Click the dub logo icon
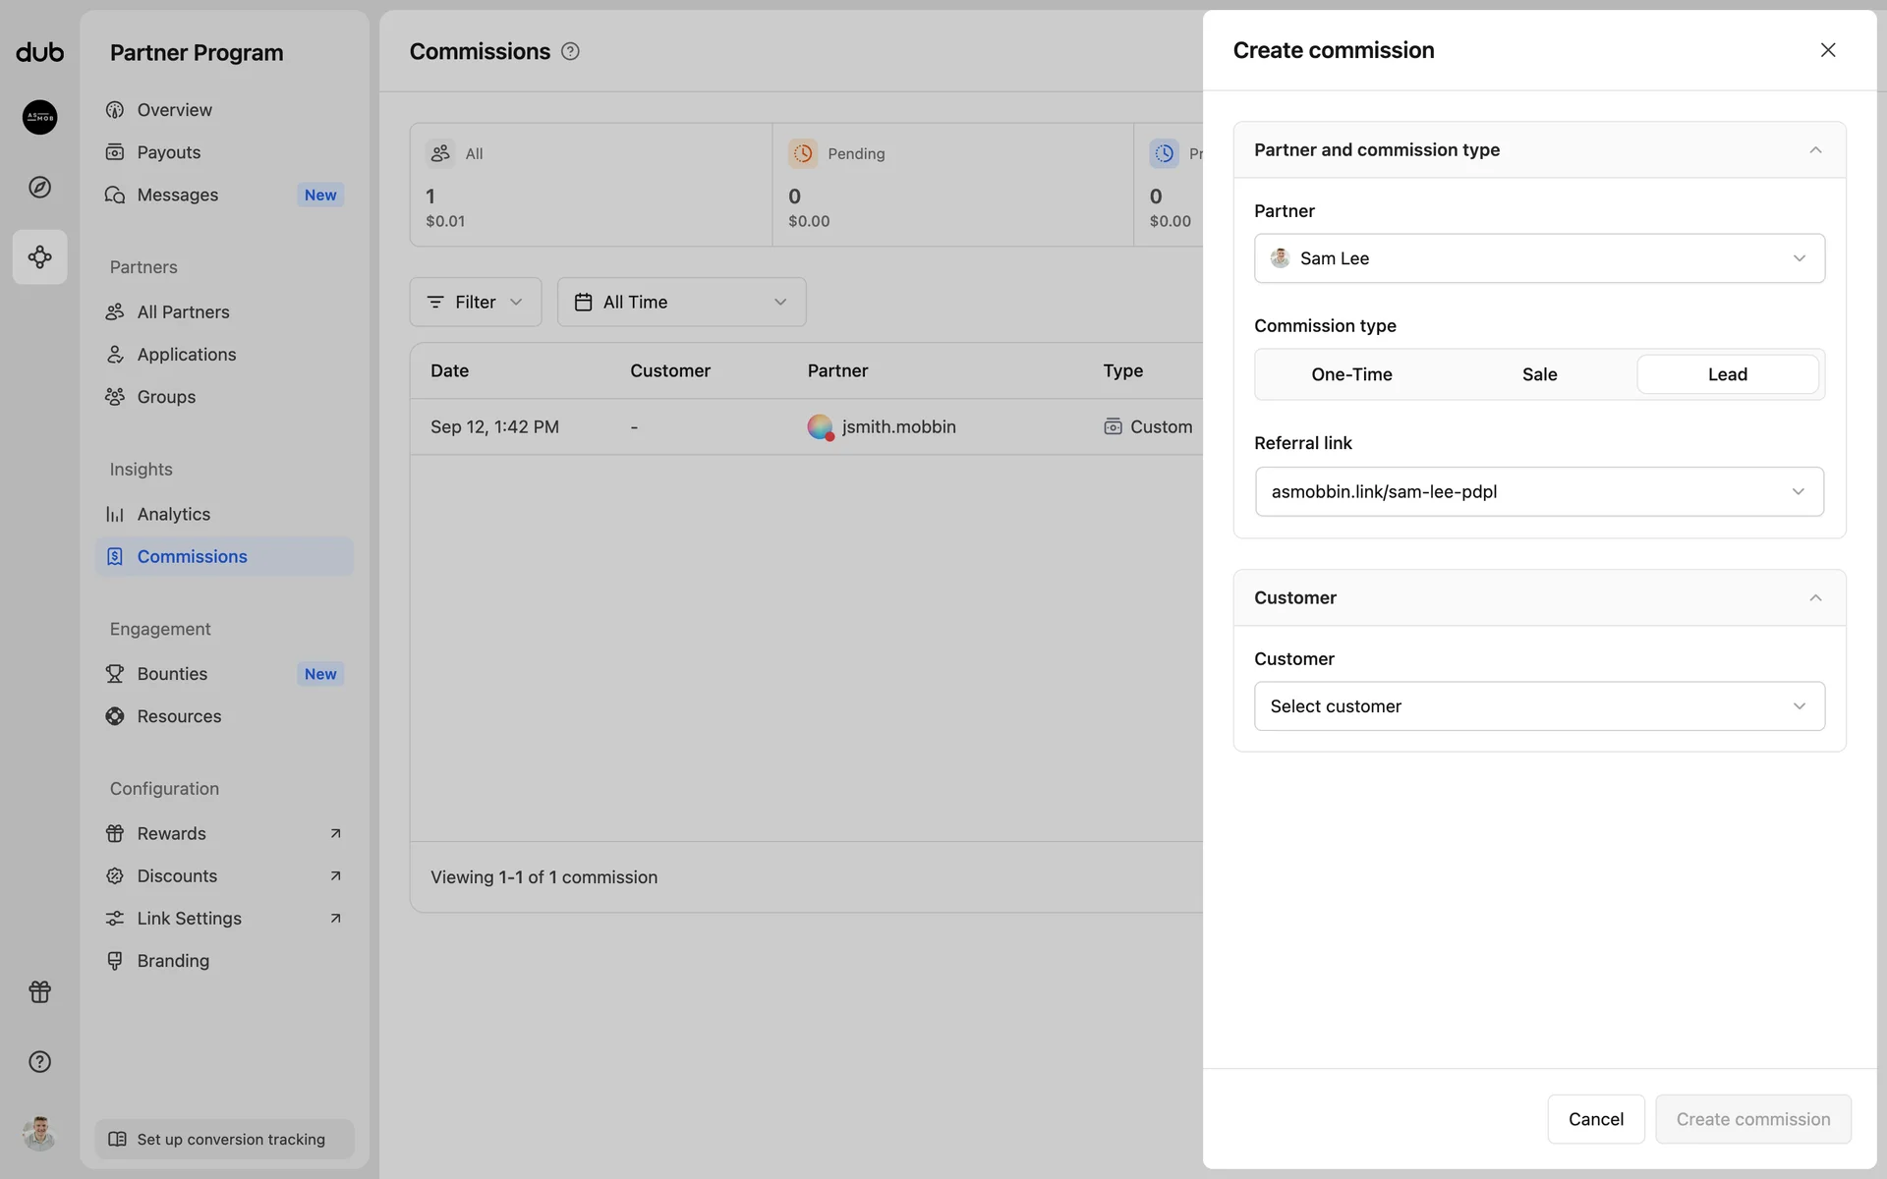Image resolution: width=1887 pixels, height=1179 pixels. pos(39,52)
